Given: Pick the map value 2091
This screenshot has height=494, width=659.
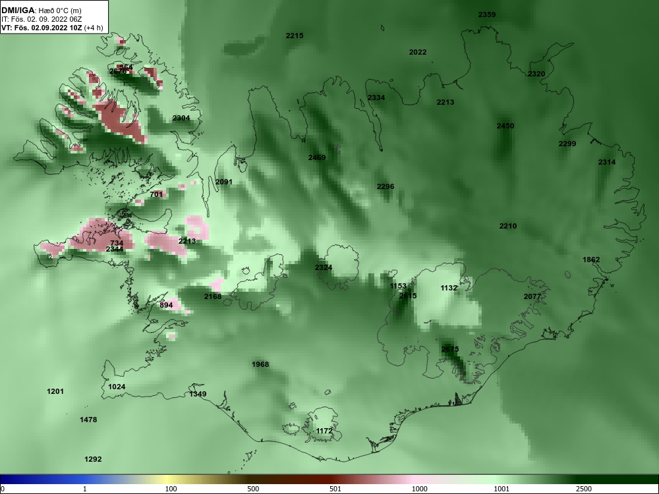Looking at the screenshot, I should pyautogui.click(x=223, y=182).
